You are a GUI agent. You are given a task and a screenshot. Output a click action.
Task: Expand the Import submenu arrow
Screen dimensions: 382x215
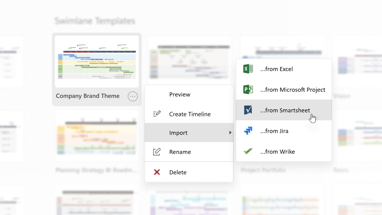point(230,133)
